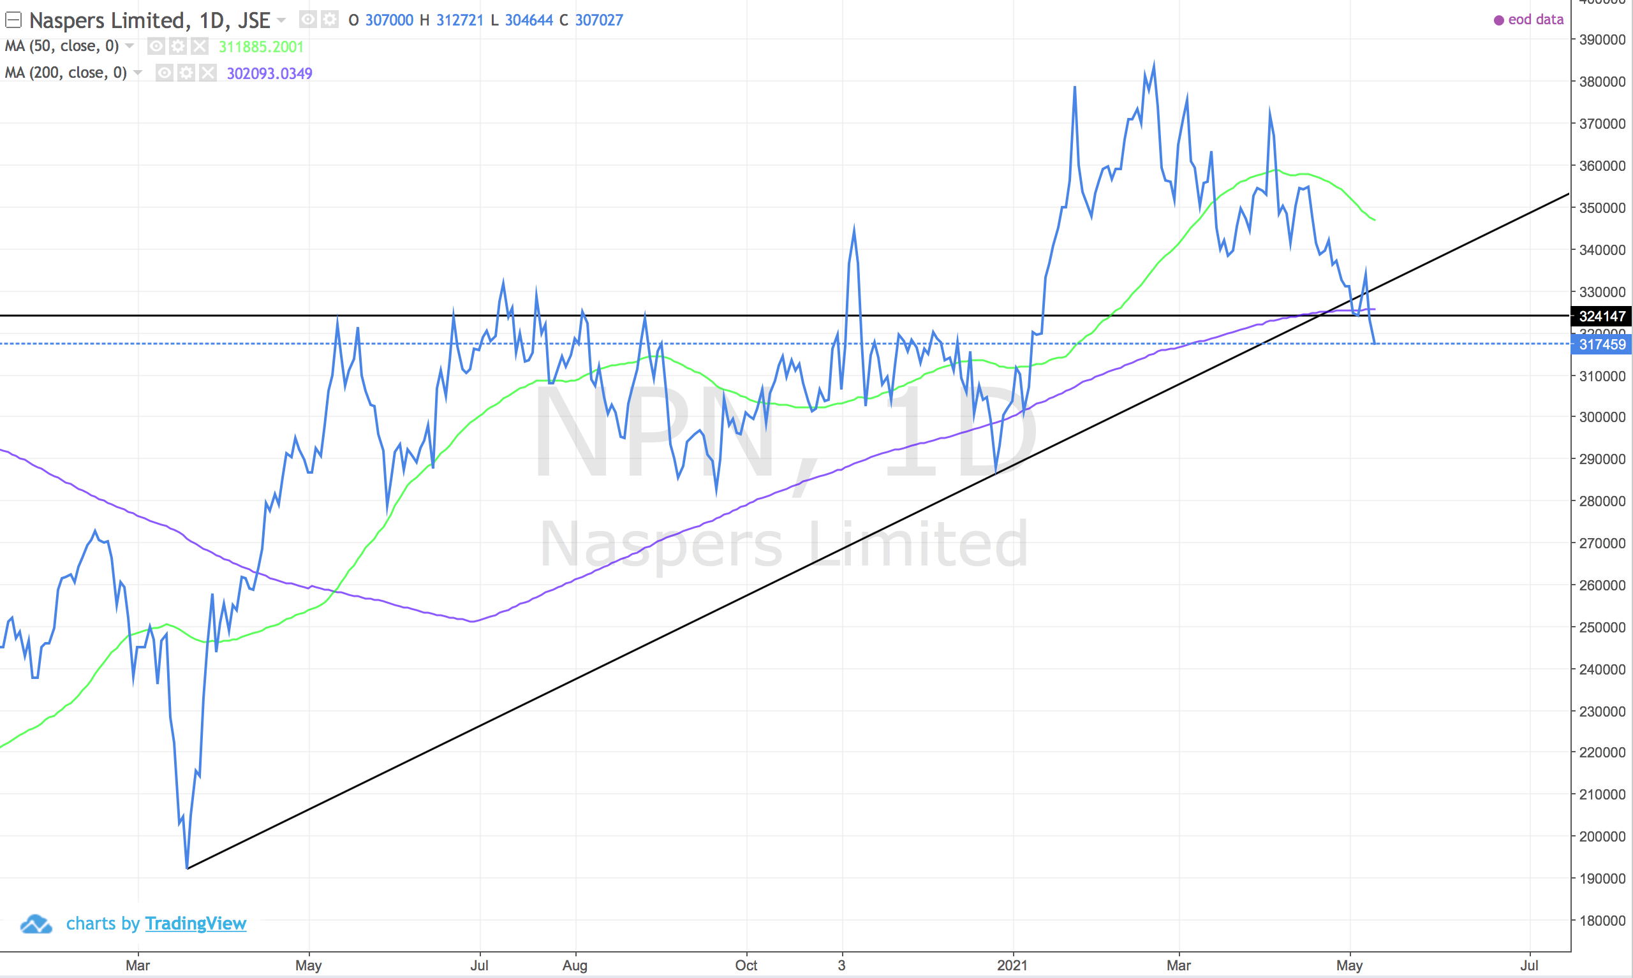The image size is (1633, 978).
Task: Click the Oct label on time axis
Action: pyautogui.click(x=746, y=965)
